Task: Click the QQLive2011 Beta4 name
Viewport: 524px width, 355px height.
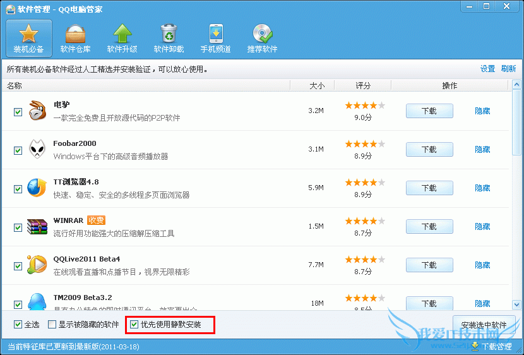Action: pyautogui.click(x=86, y=259)
